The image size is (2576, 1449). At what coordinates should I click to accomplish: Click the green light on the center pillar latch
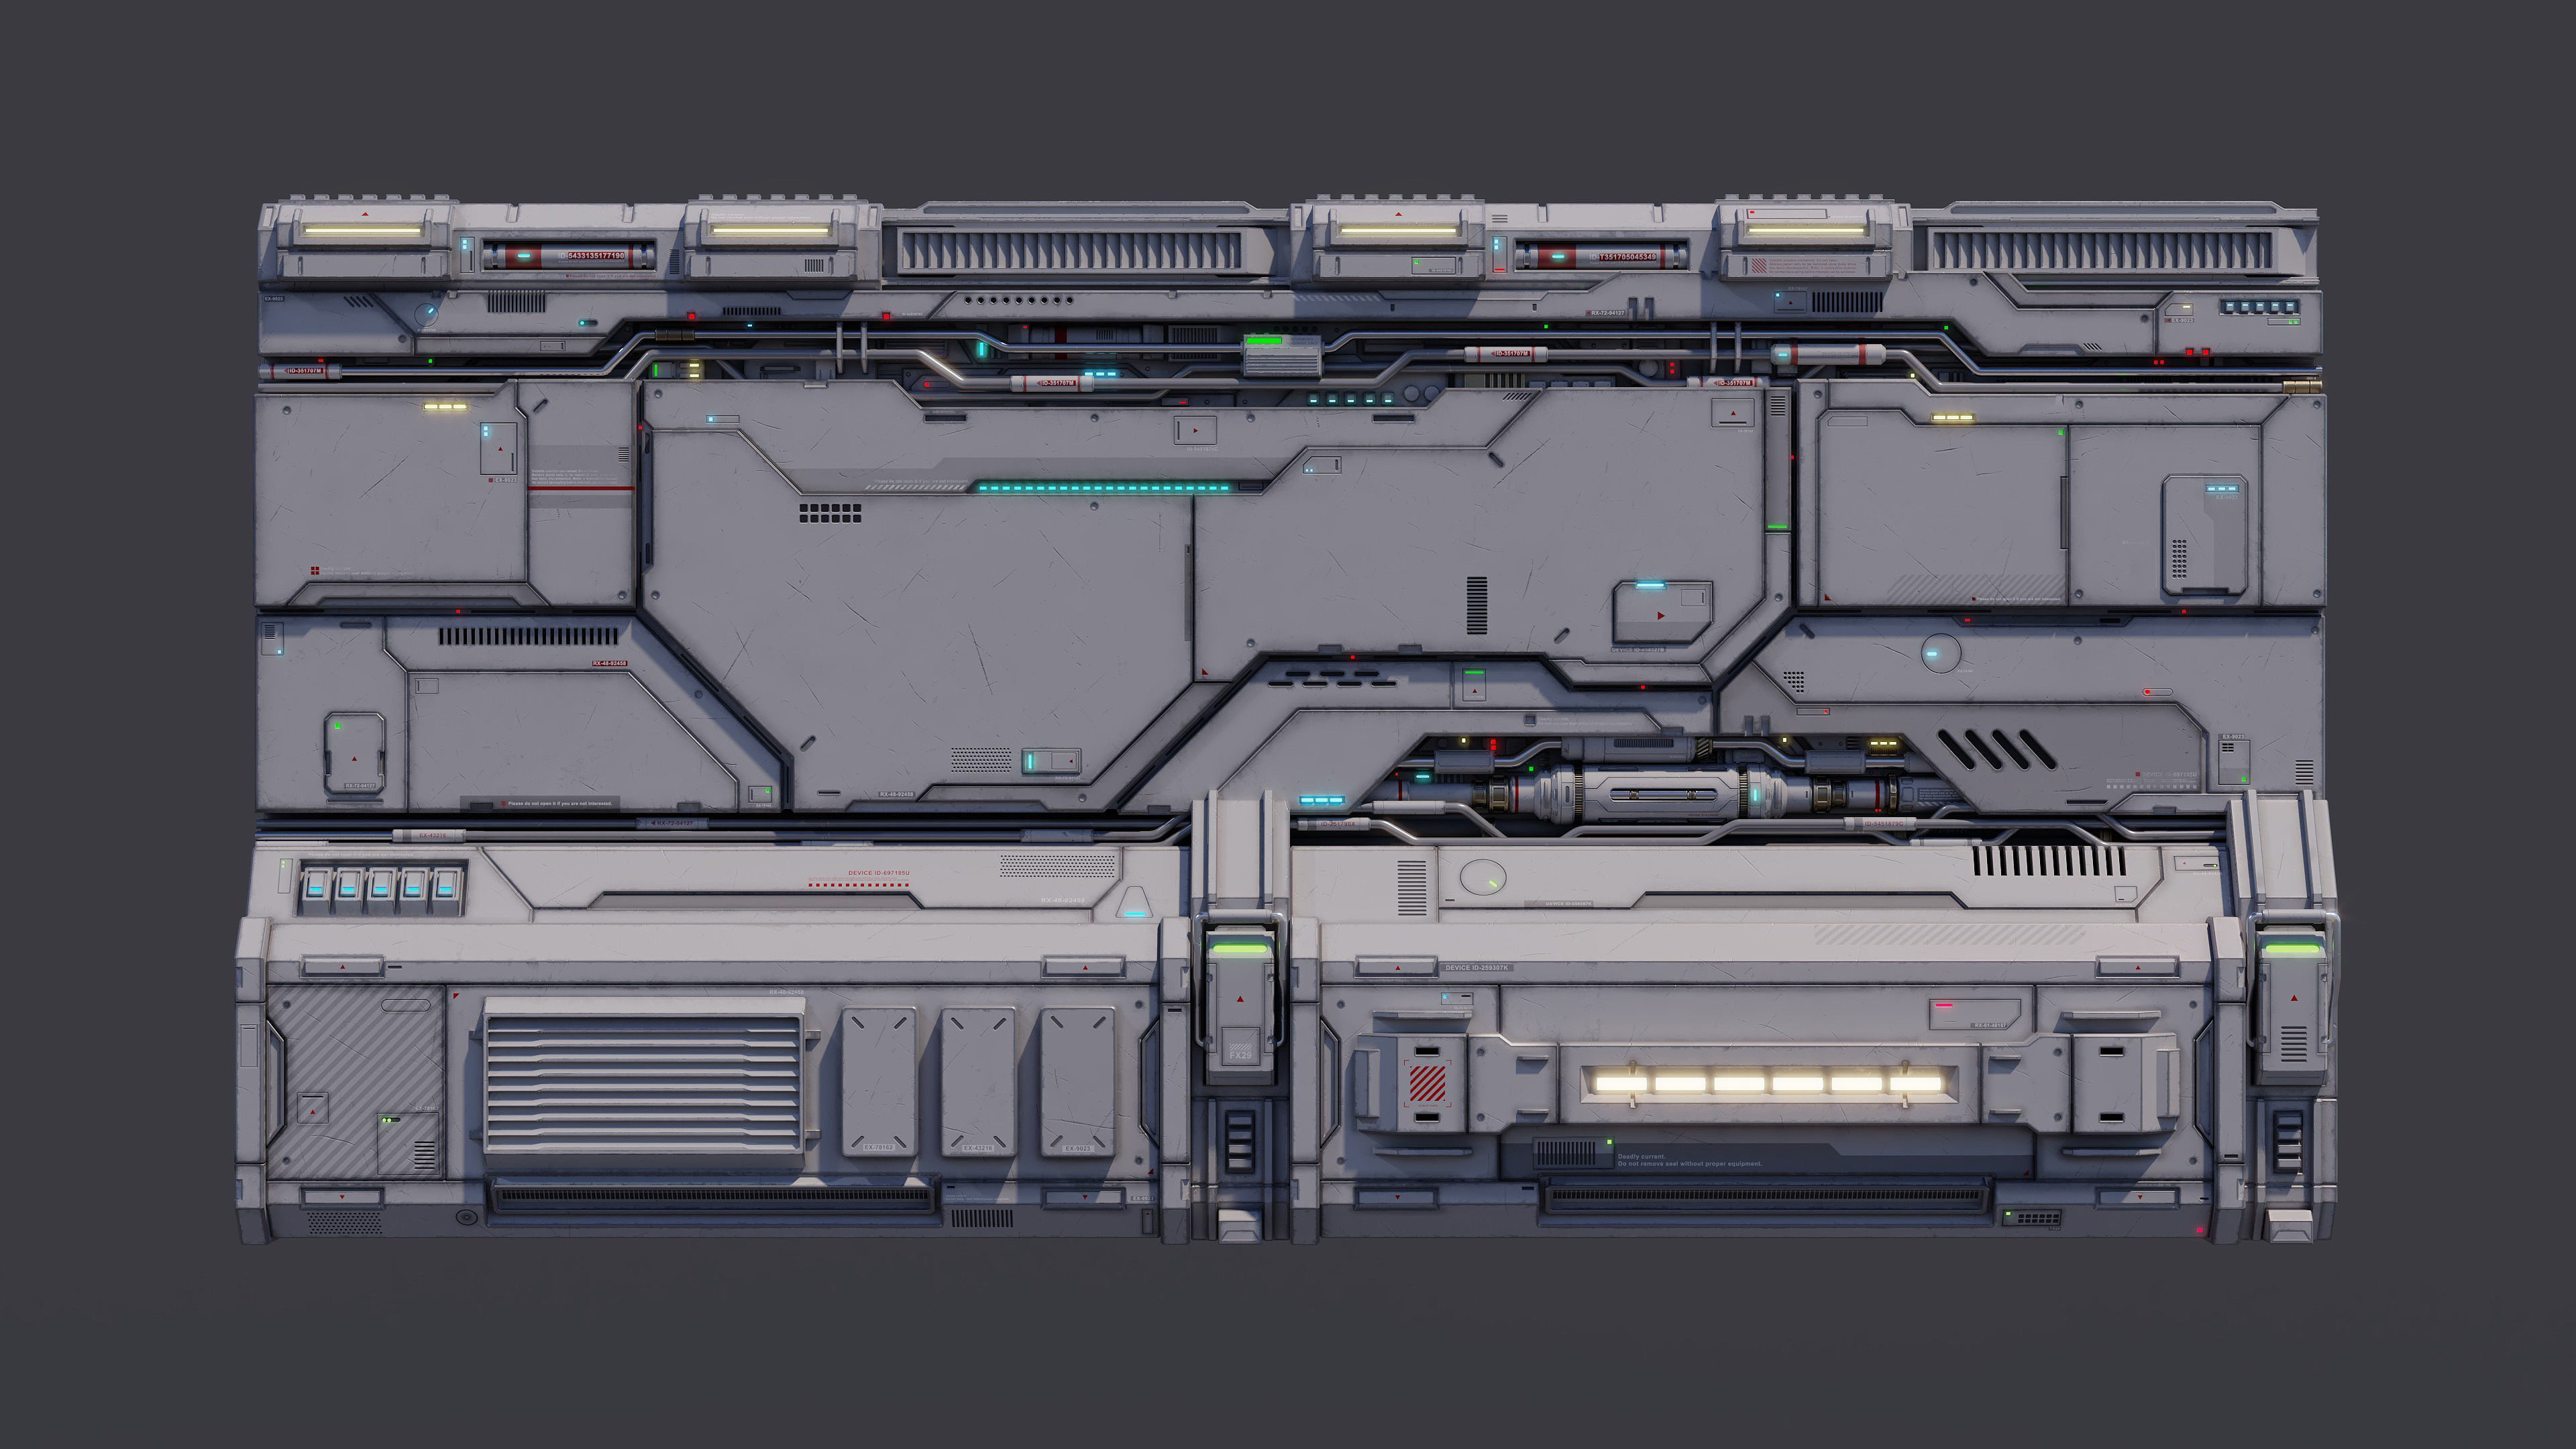1240,947
